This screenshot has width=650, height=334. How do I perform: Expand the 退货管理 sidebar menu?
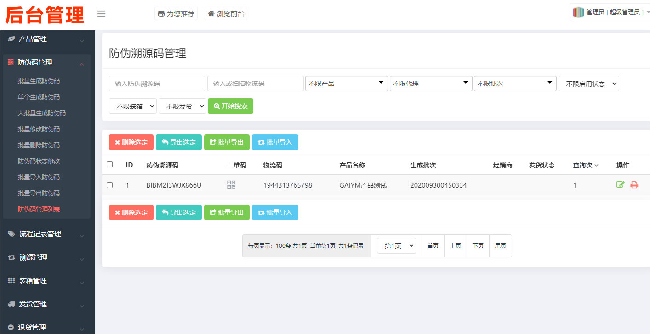47,328
